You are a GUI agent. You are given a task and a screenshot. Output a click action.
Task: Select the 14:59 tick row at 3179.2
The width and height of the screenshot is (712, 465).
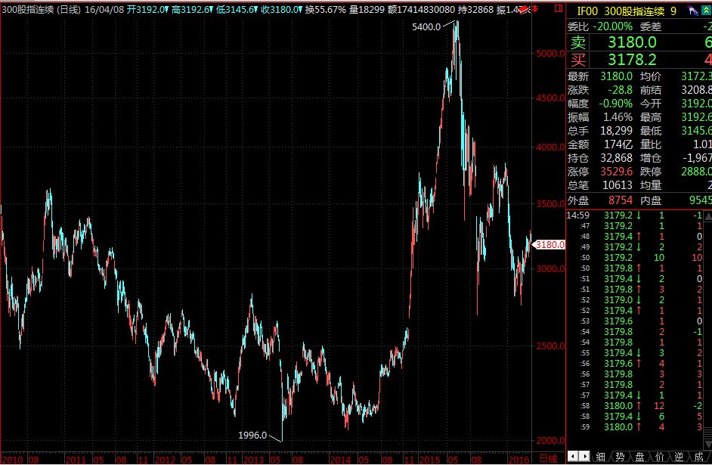click(634, 215)
